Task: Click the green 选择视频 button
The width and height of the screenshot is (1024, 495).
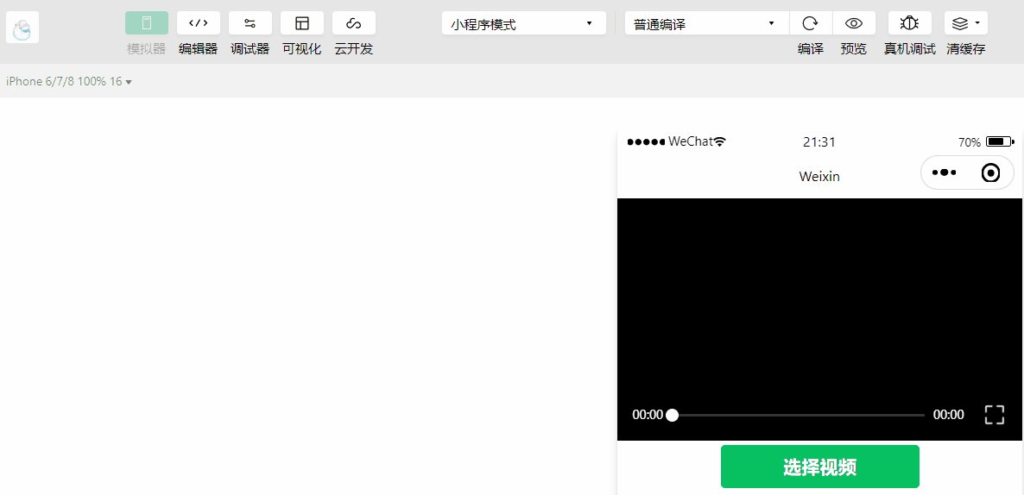Action: click(x=819, y=467)
